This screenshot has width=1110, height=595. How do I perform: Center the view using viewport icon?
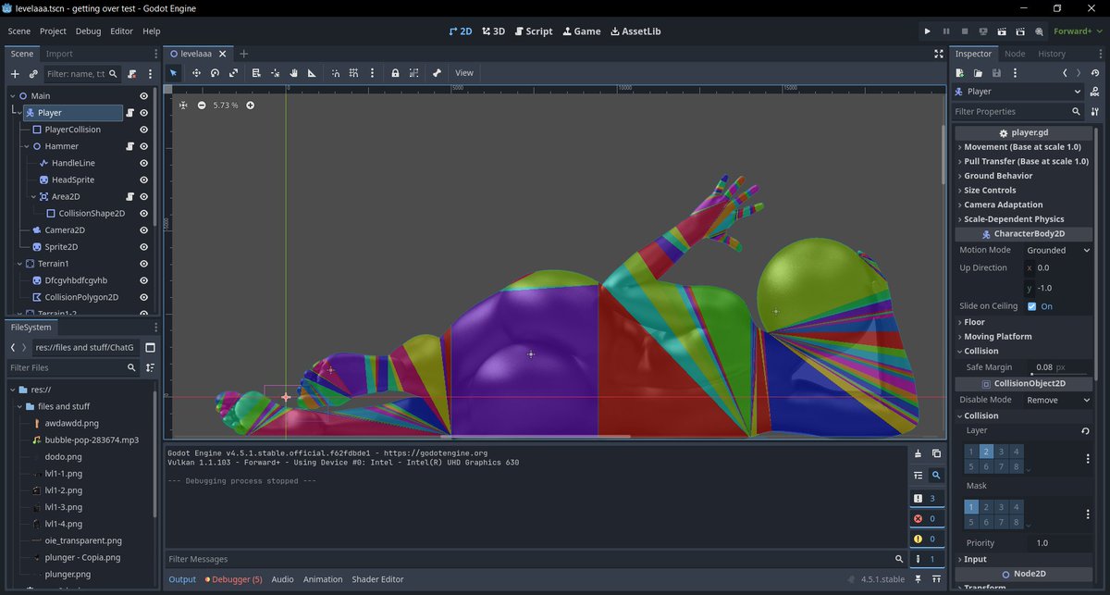pyautogui.click(x=183, y=105)
